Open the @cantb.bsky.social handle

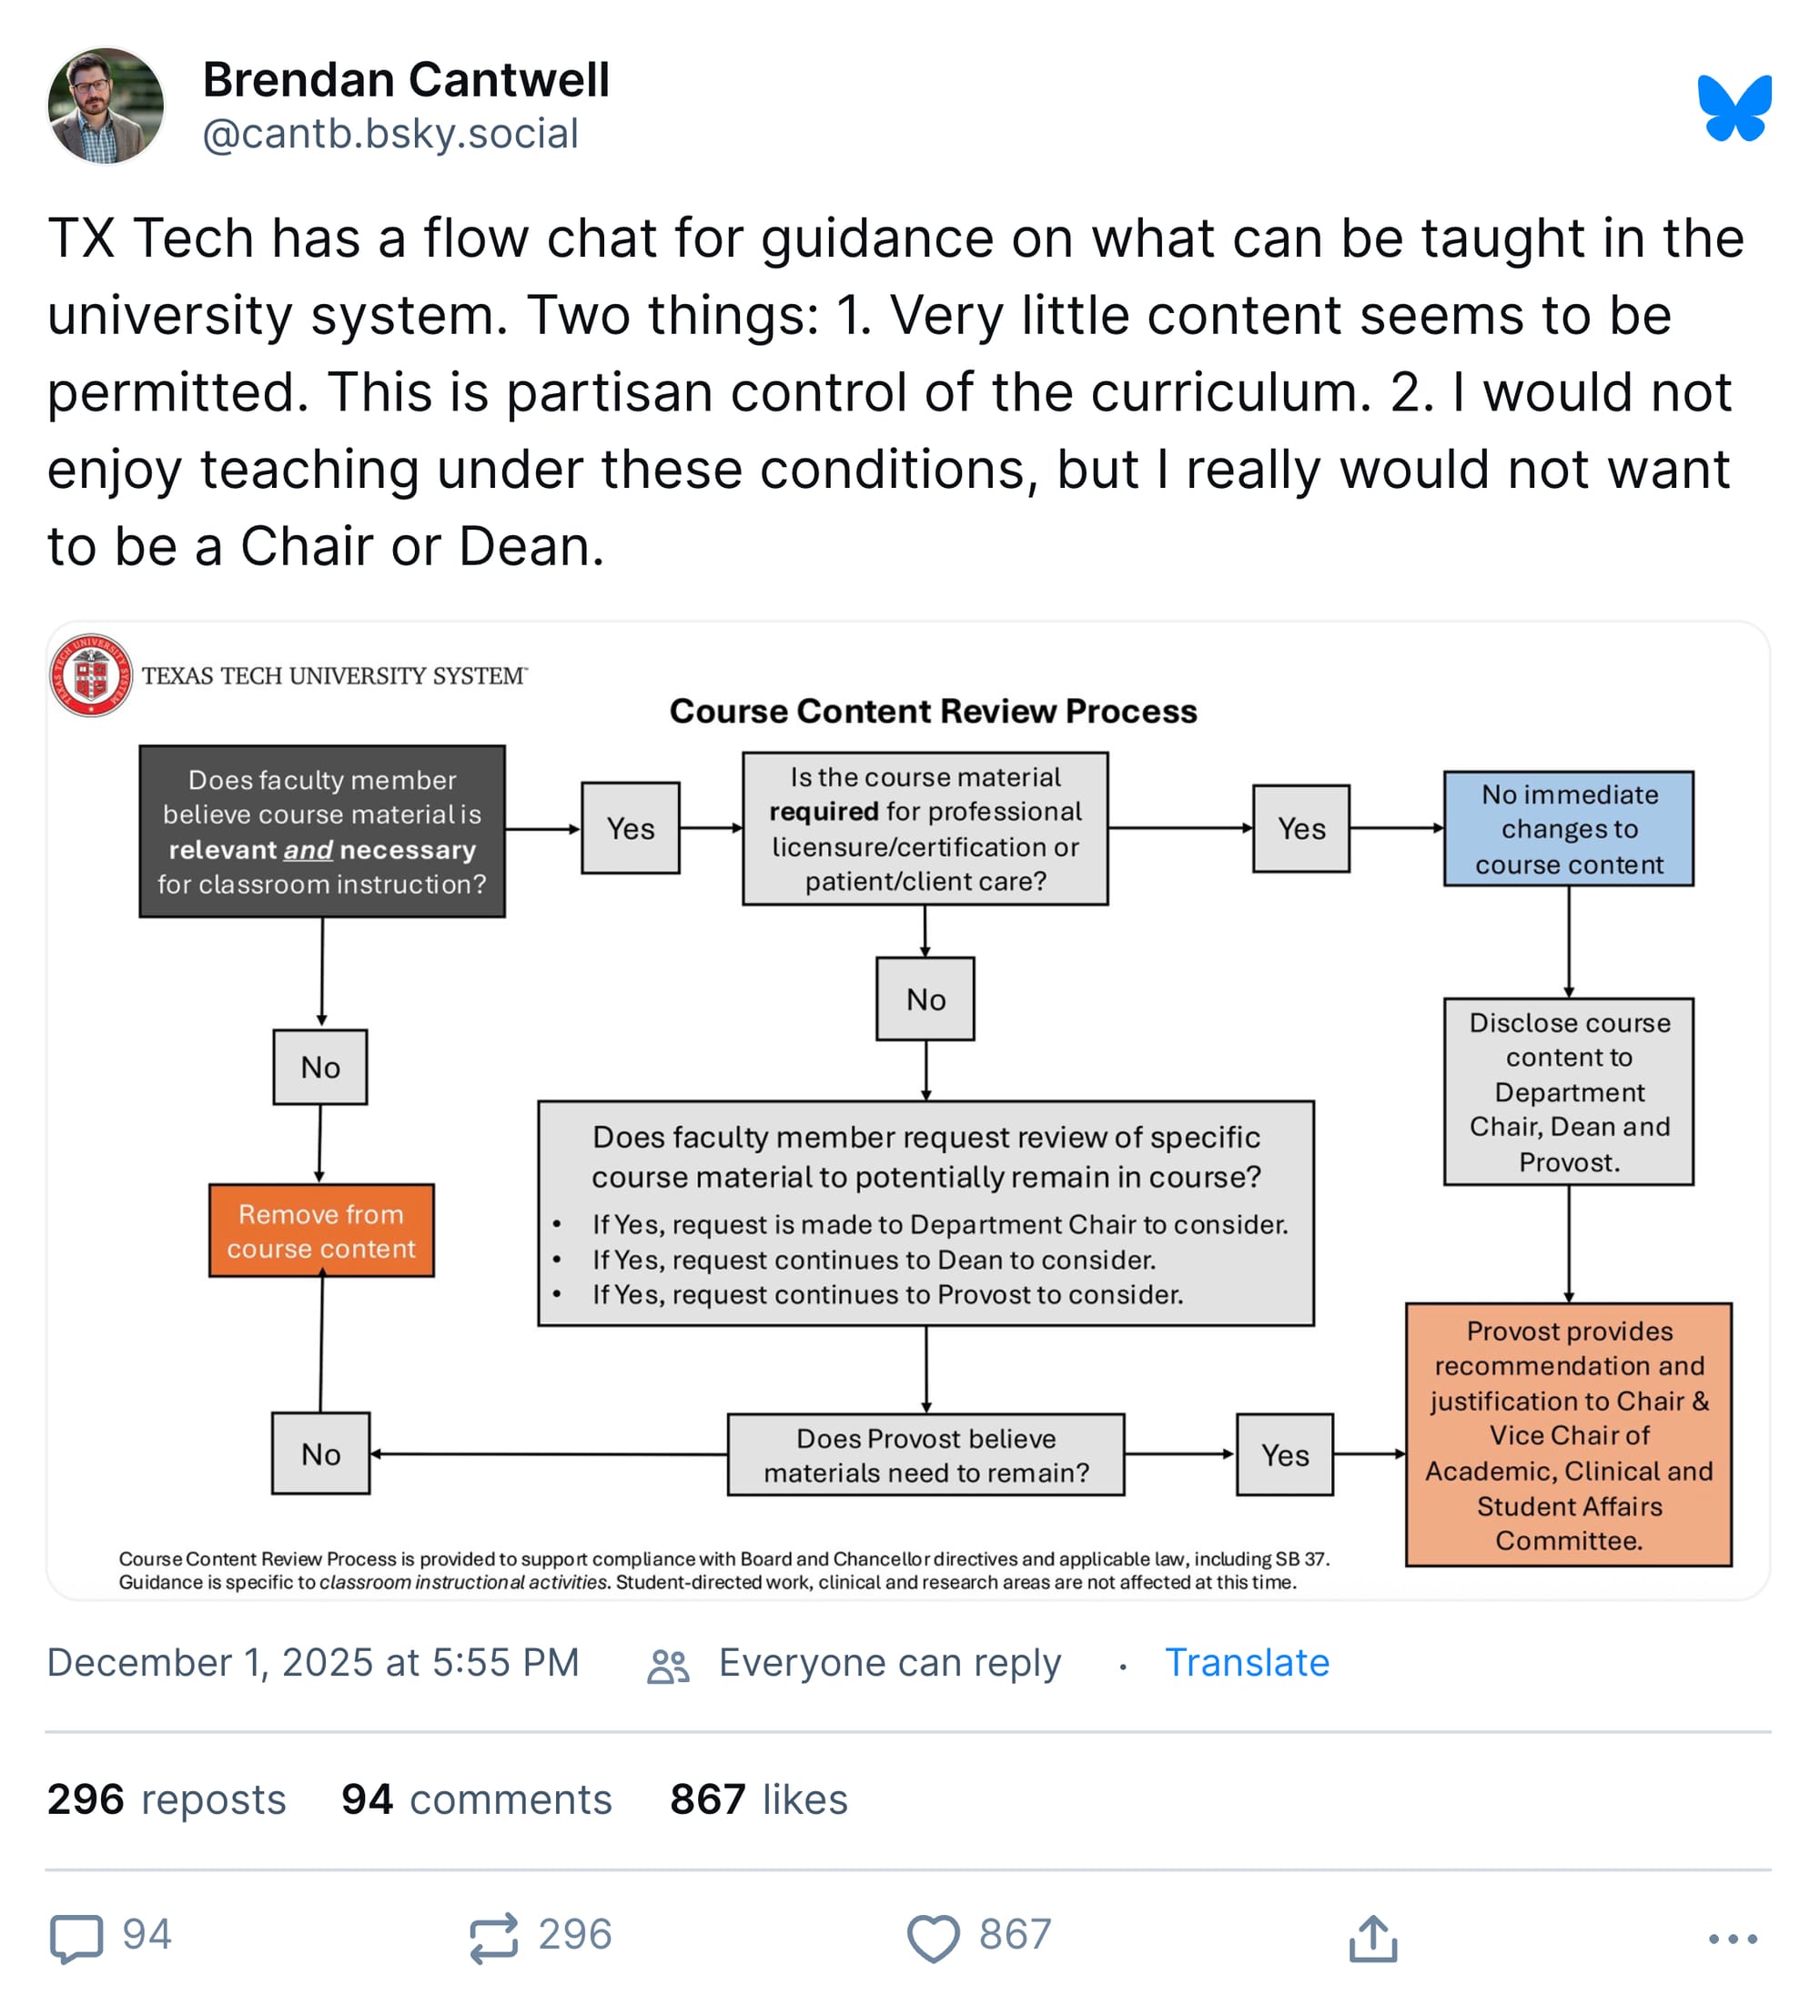390,134
